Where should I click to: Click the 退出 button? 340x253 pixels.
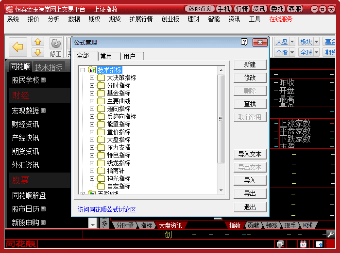click(250, 207)
